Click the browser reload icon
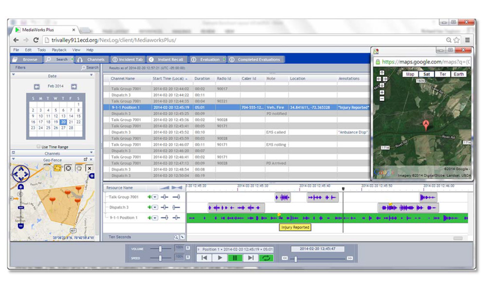The width and height of the screenshot is (487, 292). pyautogui.click(x=36, y=40)
